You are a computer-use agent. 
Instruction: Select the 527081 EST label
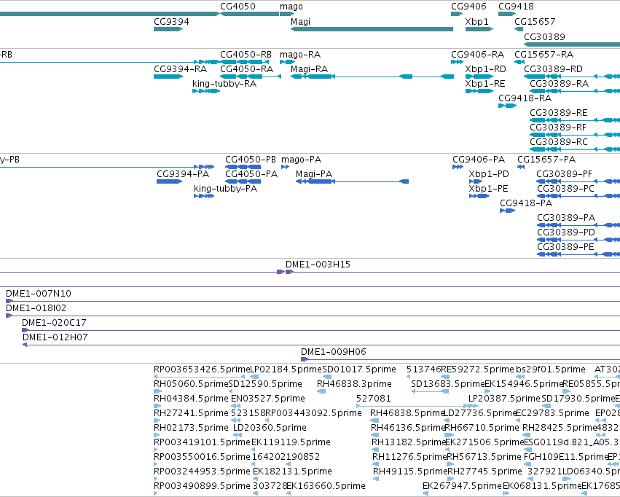[x=373, y=399]
